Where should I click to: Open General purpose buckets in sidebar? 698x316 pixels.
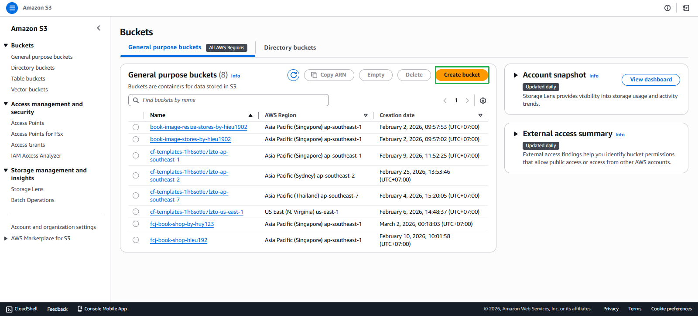pyautogui.click(x=42, y=57)
